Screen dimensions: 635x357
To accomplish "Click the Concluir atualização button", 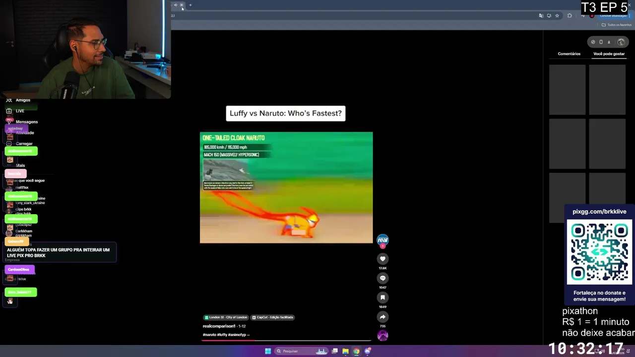I will click(613, 16).
